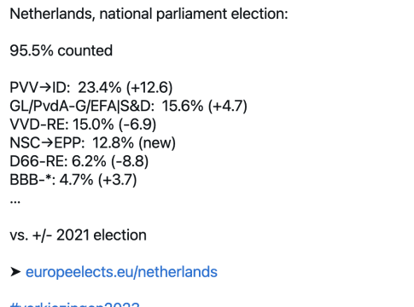The image size is (414, 307).
Task: Click the (-6.9) change for VVD
Action: click(137, 125)
